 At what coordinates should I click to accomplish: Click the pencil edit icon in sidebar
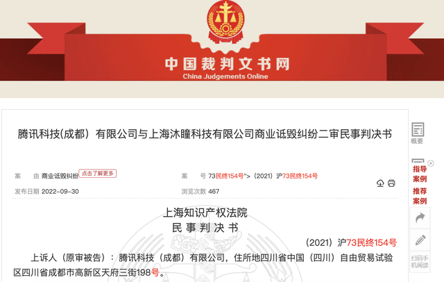pyautogui.click(x=420, y=240)
